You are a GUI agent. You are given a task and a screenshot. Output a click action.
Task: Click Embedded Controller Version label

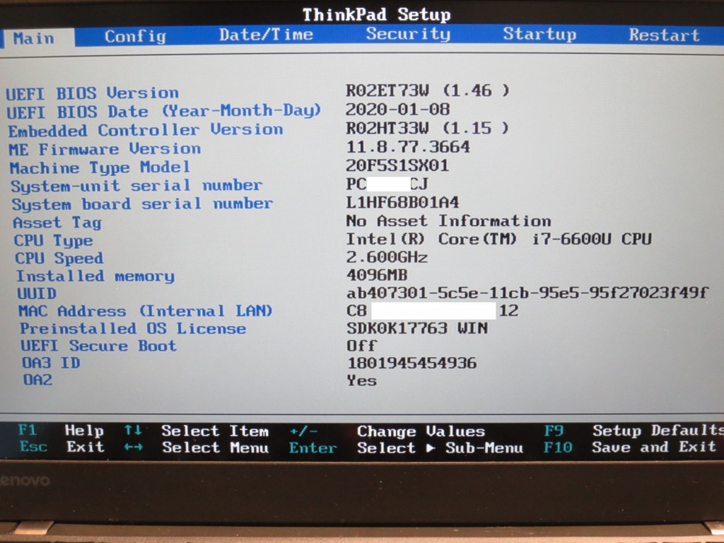point(146,130)
